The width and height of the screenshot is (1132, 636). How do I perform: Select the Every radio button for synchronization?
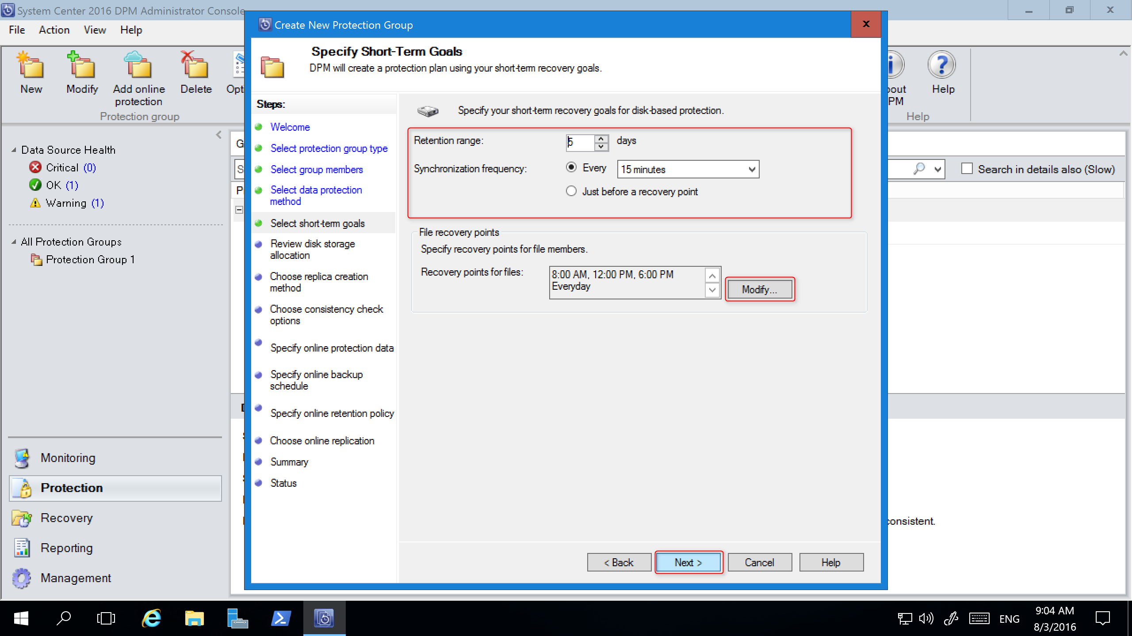tap(571, 169)
